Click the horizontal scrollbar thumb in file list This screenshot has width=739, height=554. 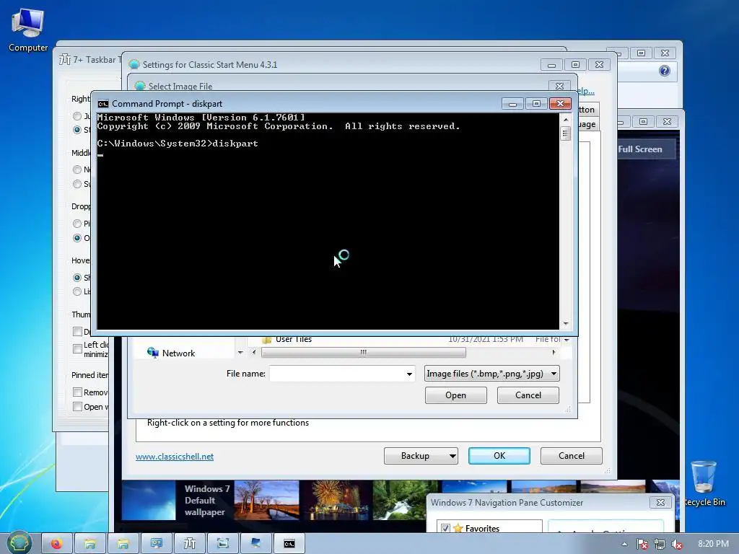[364, 352]
